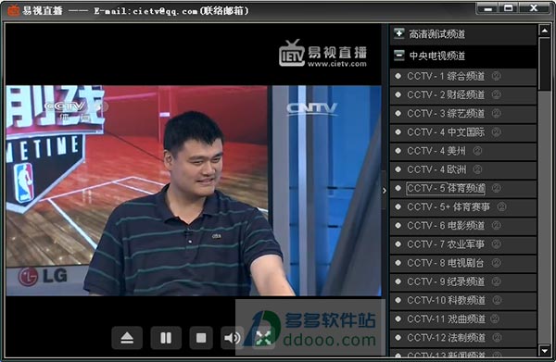Viewport: 556px width, 362px height.
Task: Toggle fullscreen mode icon
Action: coord(263,338)
